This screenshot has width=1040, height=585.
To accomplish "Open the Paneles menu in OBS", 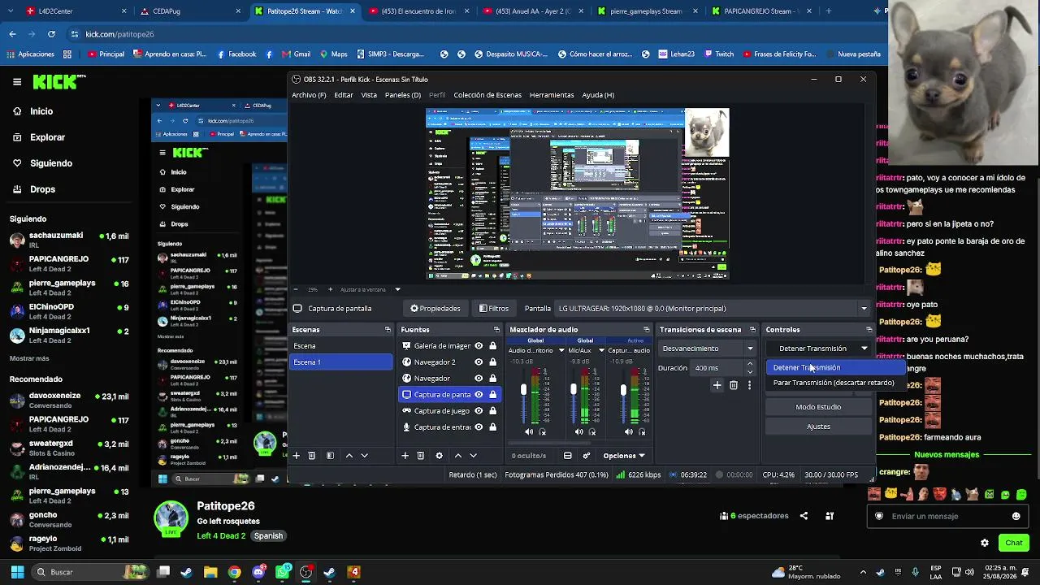I will pyautogui.click(x=403, y=95).
